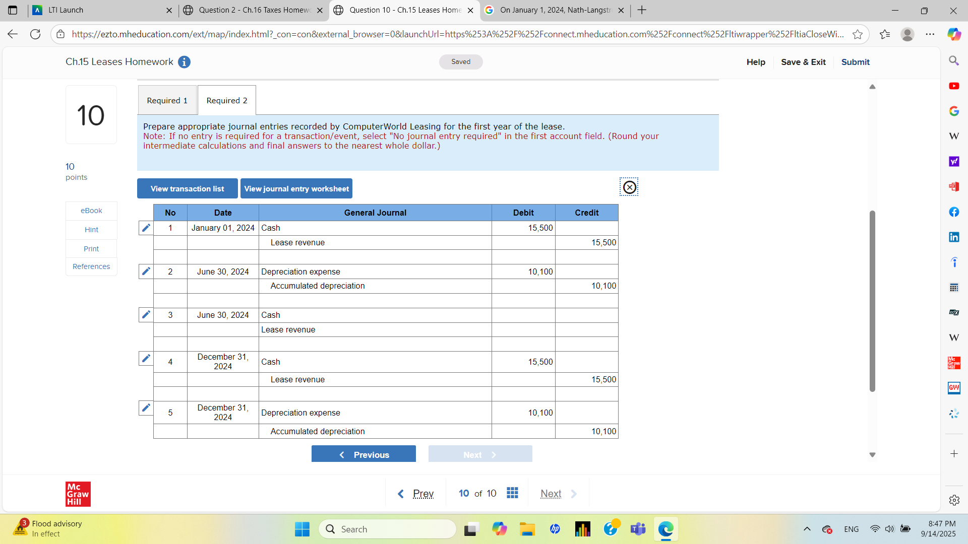The height and width of the screenshot is (544, 968).
Task: Click the circled X icon above the journal table
Action: point(629,187)
